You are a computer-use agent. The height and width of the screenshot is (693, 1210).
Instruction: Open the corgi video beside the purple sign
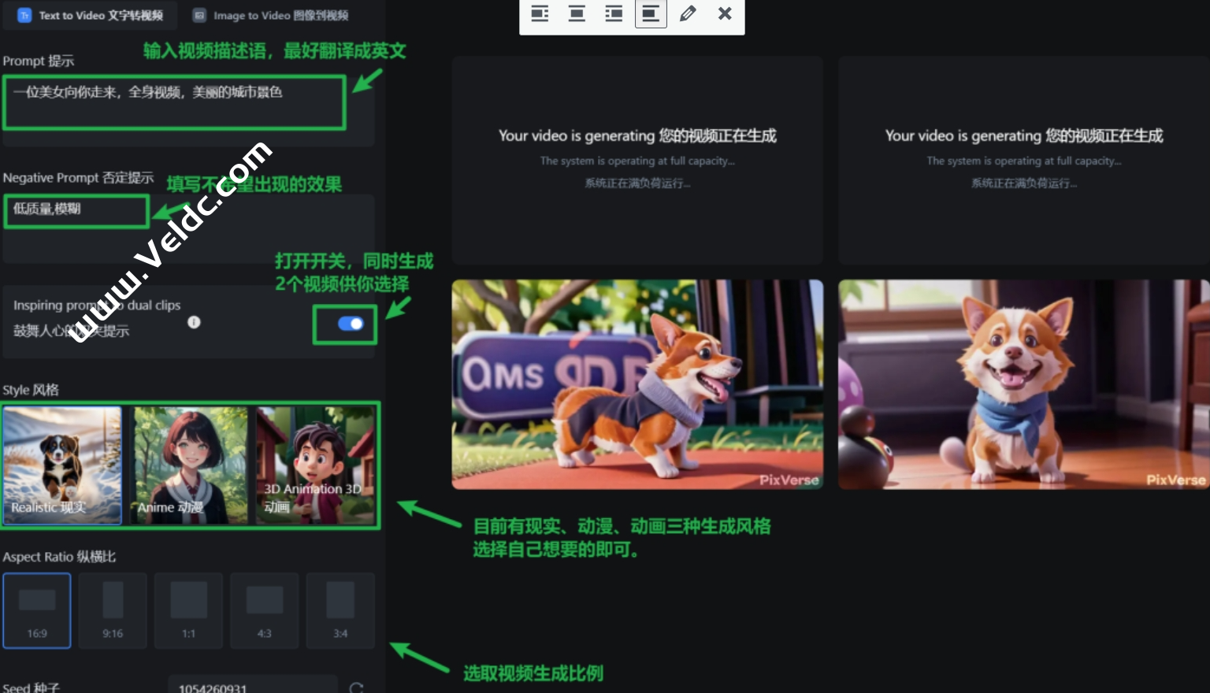point(637,384)
